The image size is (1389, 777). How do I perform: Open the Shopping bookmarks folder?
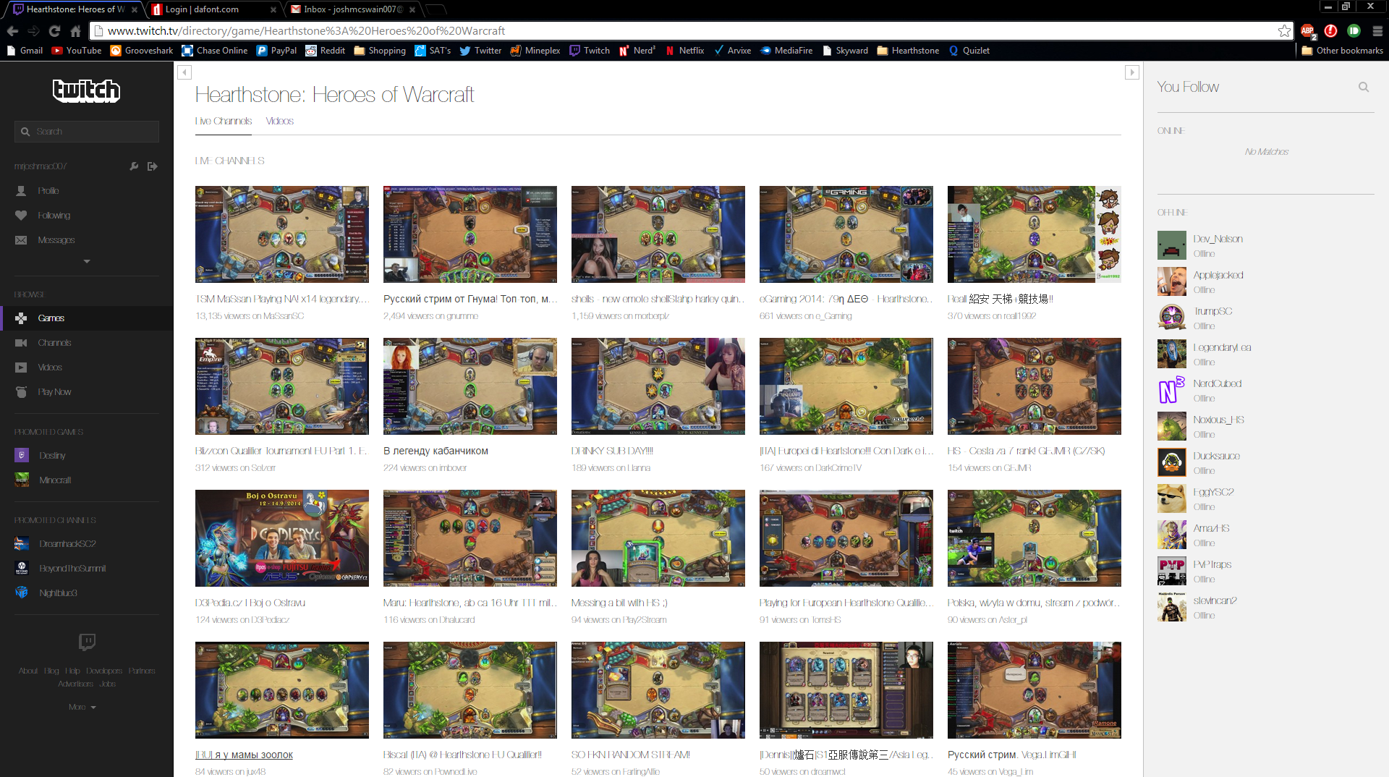point(380,51)
